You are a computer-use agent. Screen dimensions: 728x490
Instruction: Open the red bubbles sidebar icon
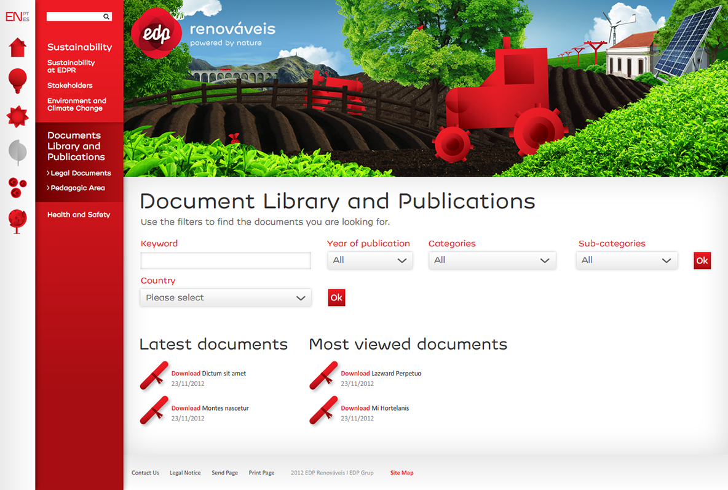click(18, 187)
